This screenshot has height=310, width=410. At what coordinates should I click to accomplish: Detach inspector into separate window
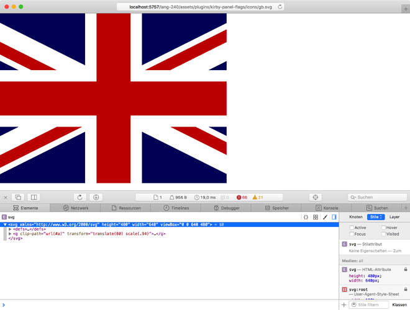click(x=18, y=197)
